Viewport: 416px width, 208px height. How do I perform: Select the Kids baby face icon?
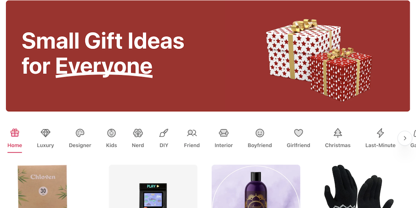pos(111,133)
